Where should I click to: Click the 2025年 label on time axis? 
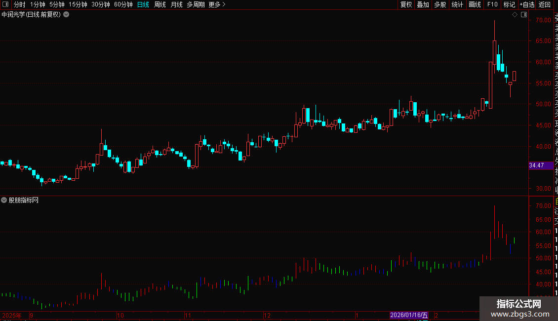point(12,315)
